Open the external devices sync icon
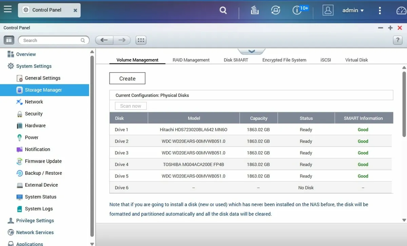This screenshot has height=246, width=407. 276,10
